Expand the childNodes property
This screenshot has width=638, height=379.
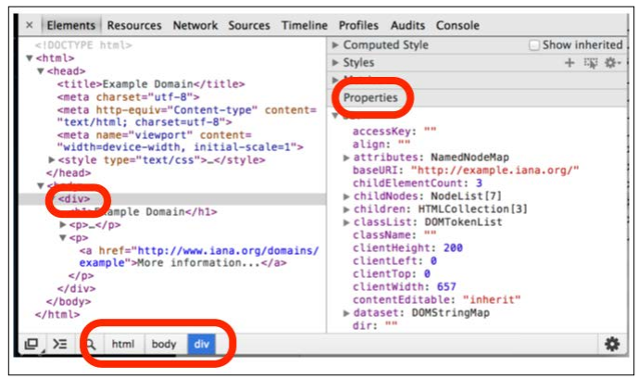tap(346, 196)
